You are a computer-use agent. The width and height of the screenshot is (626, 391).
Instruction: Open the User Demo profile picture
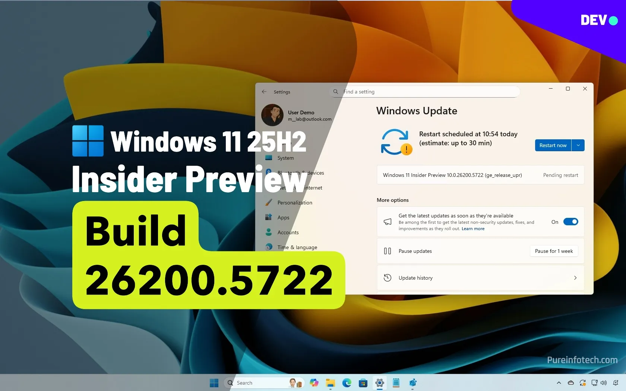pos(272,115)
